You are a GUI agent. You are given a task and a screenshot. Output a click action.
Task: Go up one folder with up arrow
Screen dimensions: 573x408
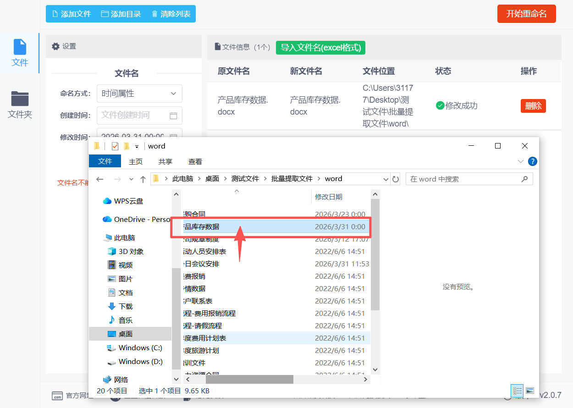tap(143, 179)
